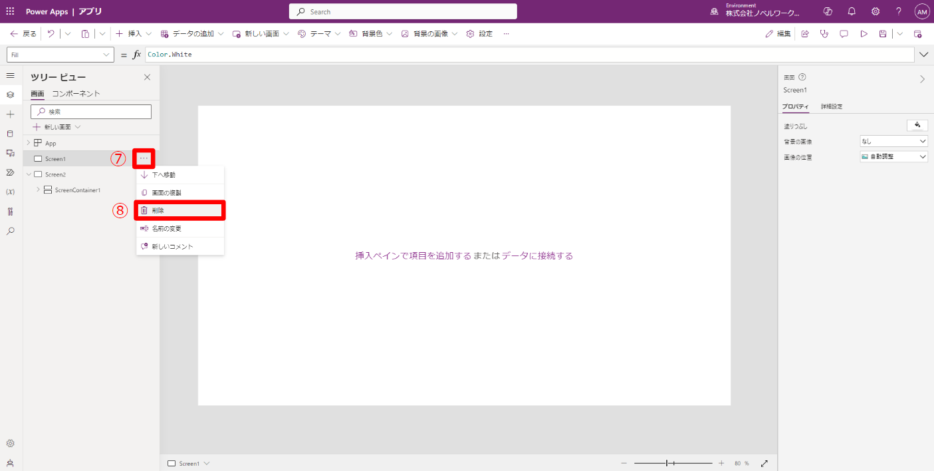Click the paste clipboard icon
This screenshot has height=471, width=934.
(85, 33)
